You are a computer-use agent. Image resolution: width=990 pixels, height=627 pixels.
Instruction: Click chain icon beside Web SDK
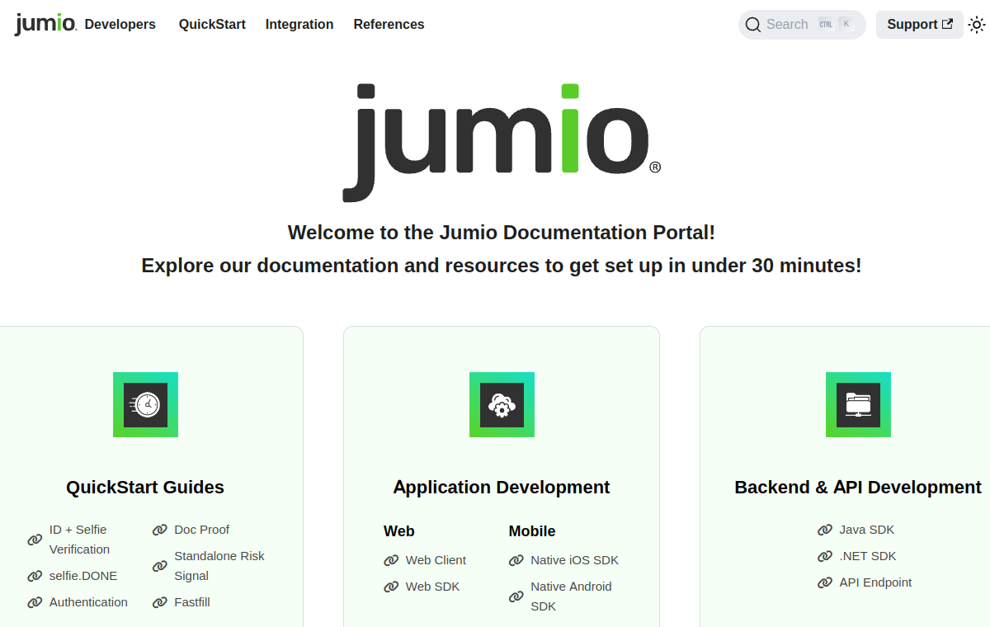coord(391,587)
